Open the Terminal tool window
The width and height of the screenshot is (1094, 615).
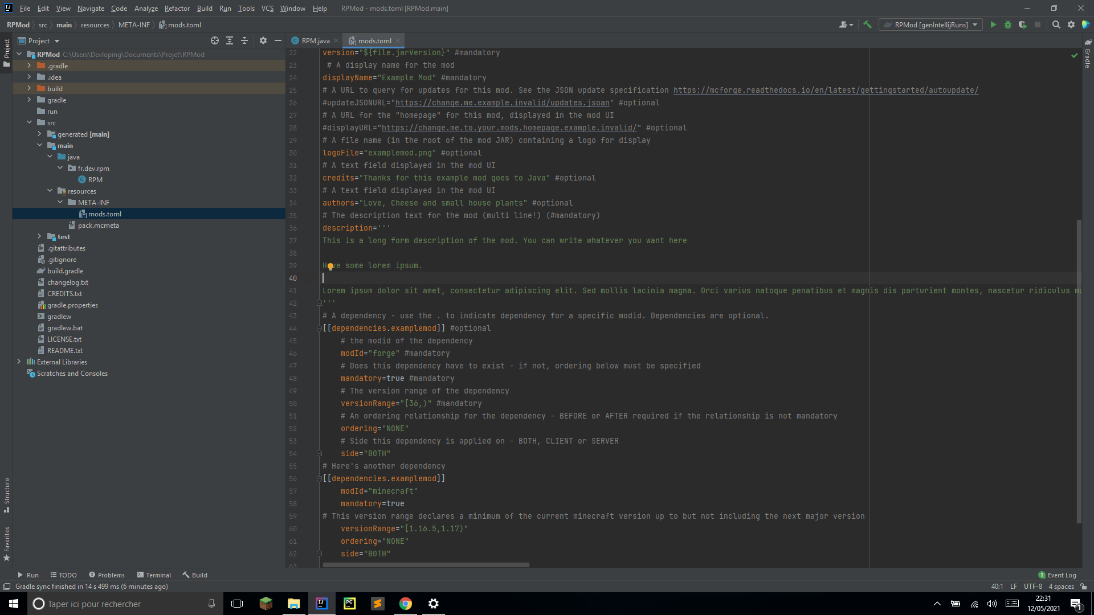[154, 575]
